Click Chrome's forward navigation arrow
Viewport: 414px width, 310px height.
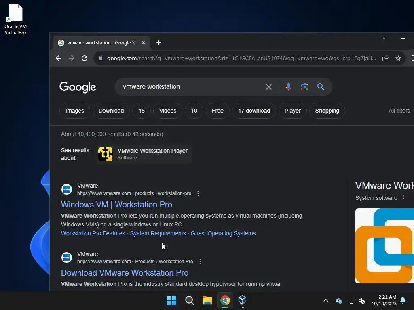click(x=72, y=58)
